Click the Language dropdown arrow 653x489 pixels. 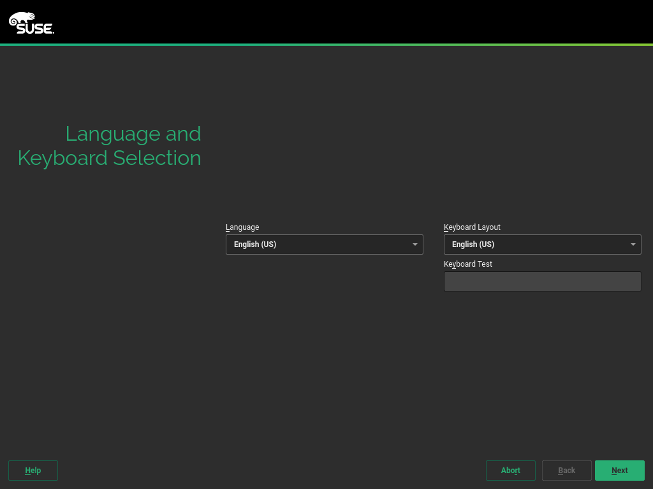pos(415,244)
